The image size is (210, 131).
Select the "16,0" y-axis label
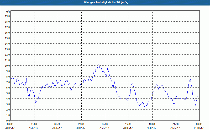click(x=7, y=32)
